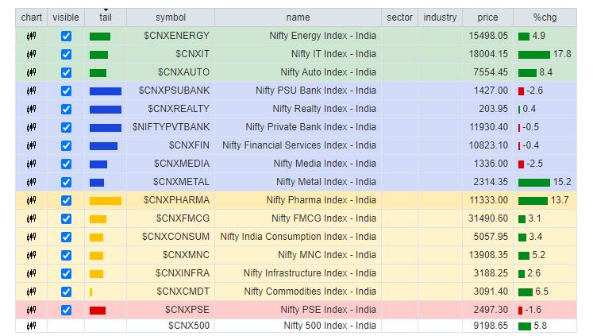Click the symbol column header

[171, 17]
